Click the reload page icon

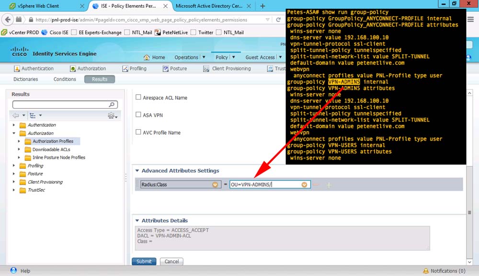point(278,20)
